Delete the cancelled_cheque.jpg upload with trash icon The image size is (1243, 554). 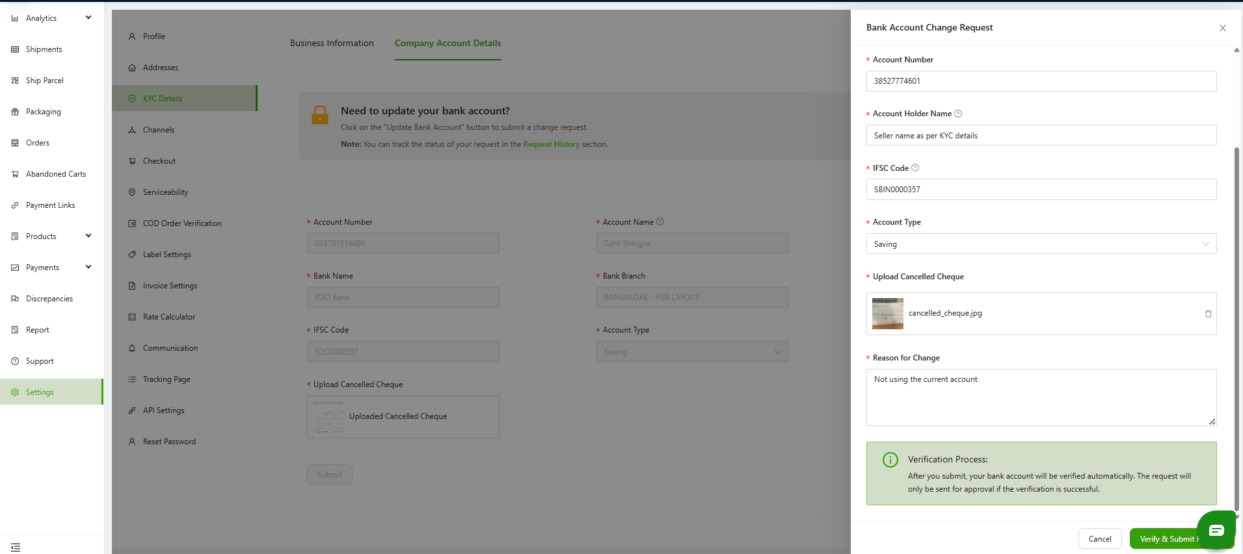pos(1208,314)
